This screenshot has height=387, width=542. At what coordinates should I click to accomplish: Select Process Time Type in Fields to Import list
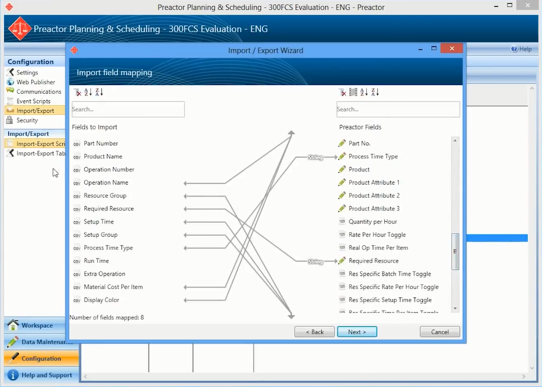pyautogui.click(x=108, y=248)
